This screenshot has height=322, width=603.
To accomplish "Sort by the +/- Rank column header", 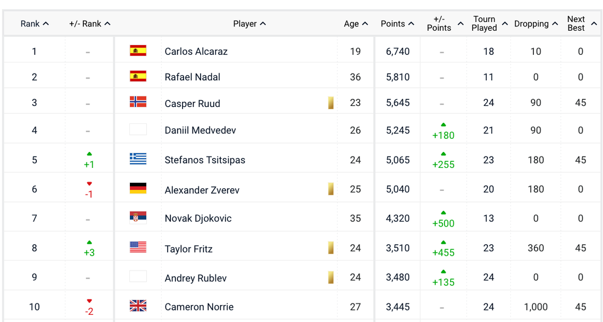I will pos(89,24).
